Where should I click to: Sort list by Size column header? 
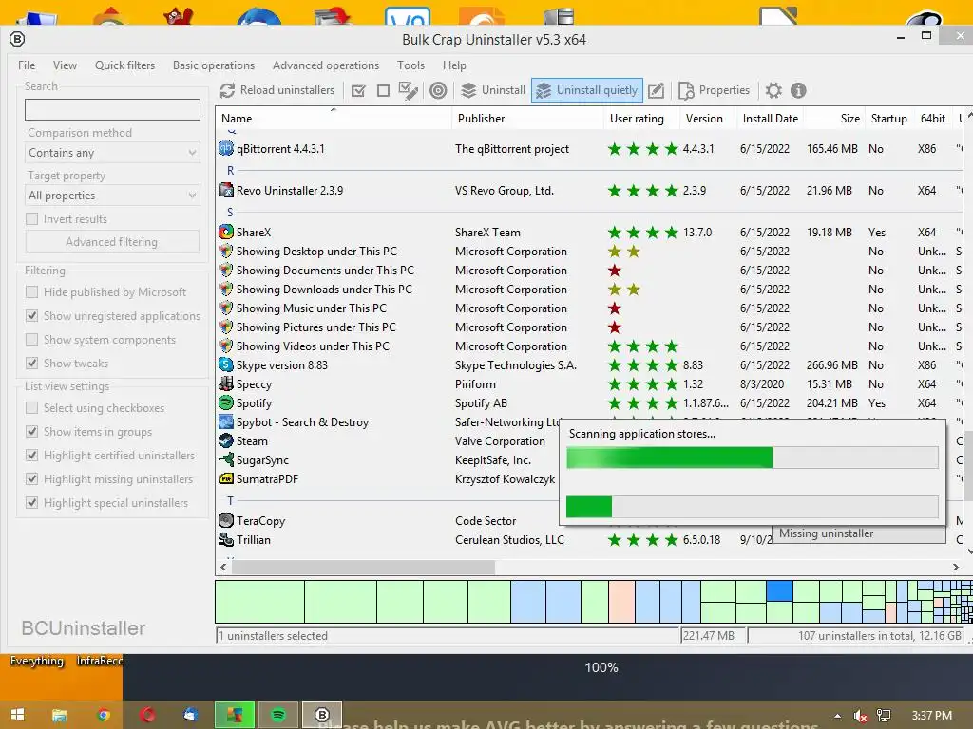pyautogui.click(x=833, y=119)
